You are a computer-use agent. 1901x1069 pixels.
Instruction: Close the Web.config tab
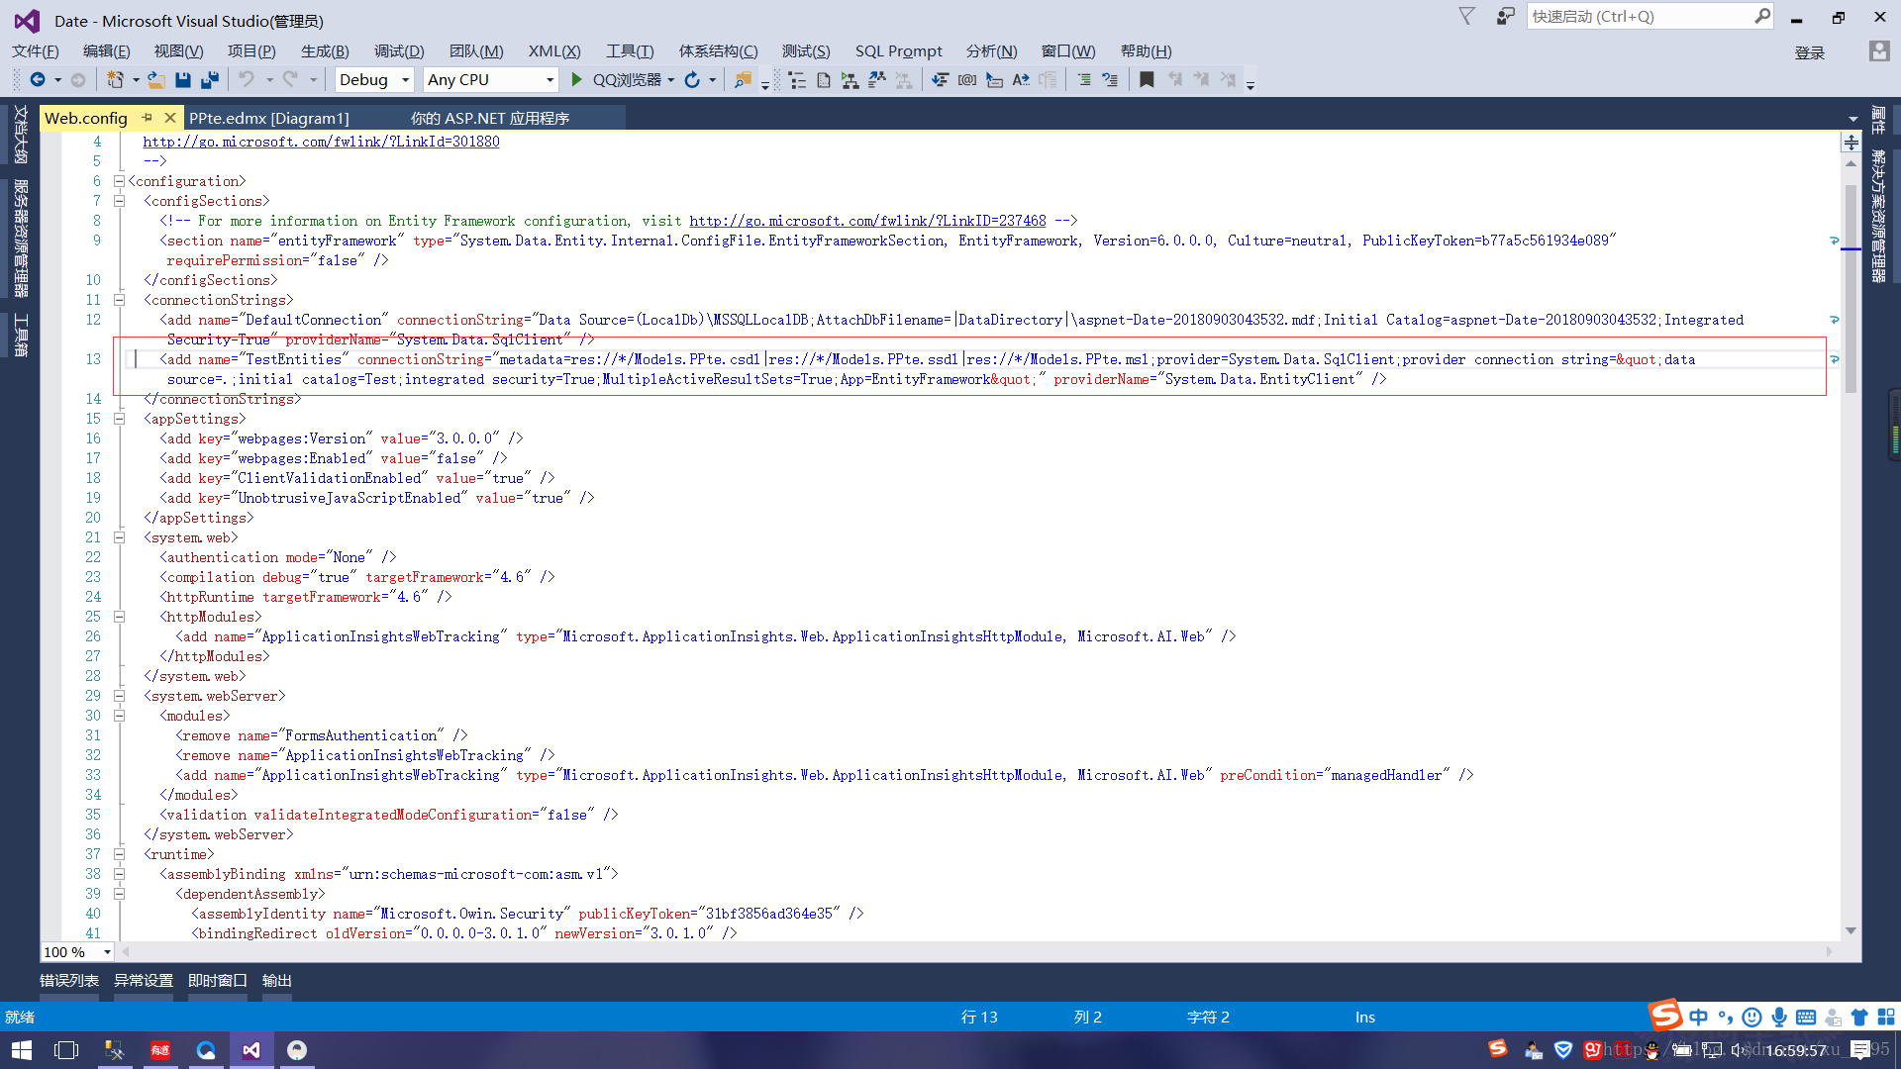coord(170,118)
